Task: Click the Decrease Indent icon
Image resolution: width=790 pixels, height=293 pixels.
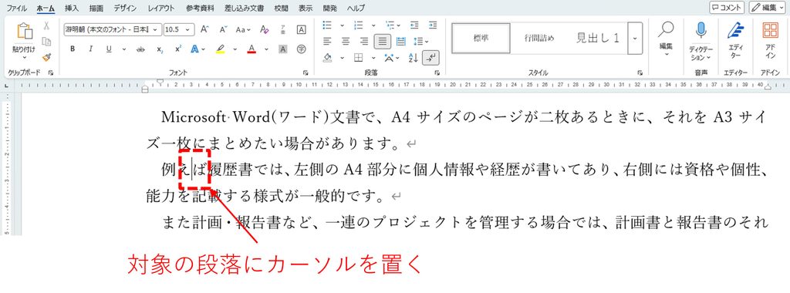Action: click(x=414, y=25)
